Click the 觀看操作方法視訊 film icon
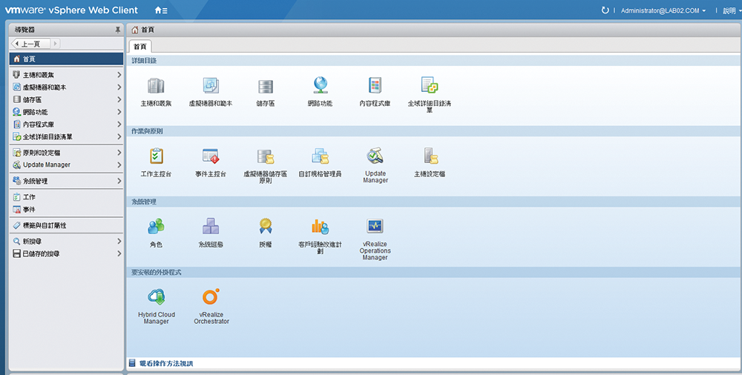 click(132, 363)
